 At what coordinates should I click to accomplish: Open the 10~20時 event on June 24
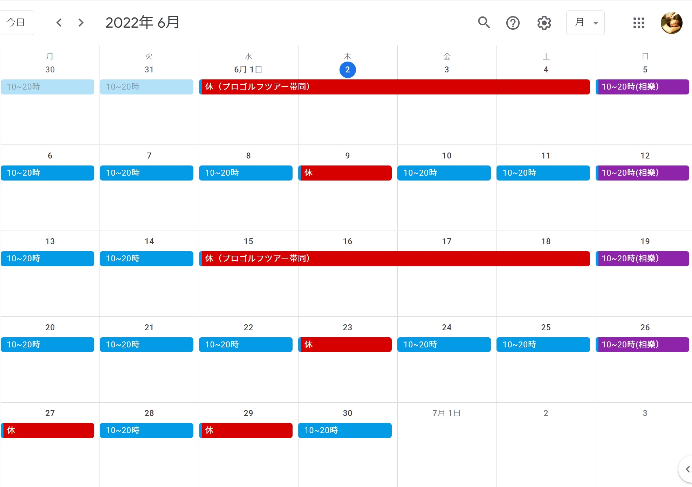(444, 345)
